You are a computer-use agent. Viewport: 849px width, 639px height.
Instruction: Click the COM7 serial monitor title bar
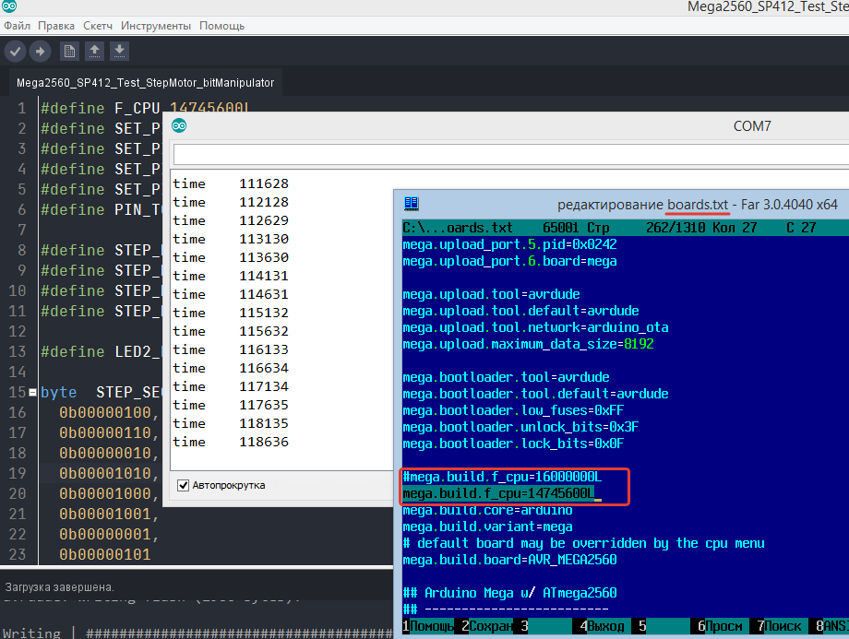[x=506, y=126]
